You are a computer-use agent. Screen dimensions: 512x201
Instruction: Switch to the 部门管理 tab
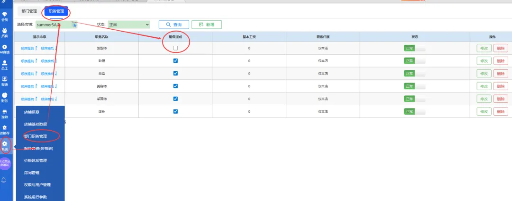pos(29,11)
